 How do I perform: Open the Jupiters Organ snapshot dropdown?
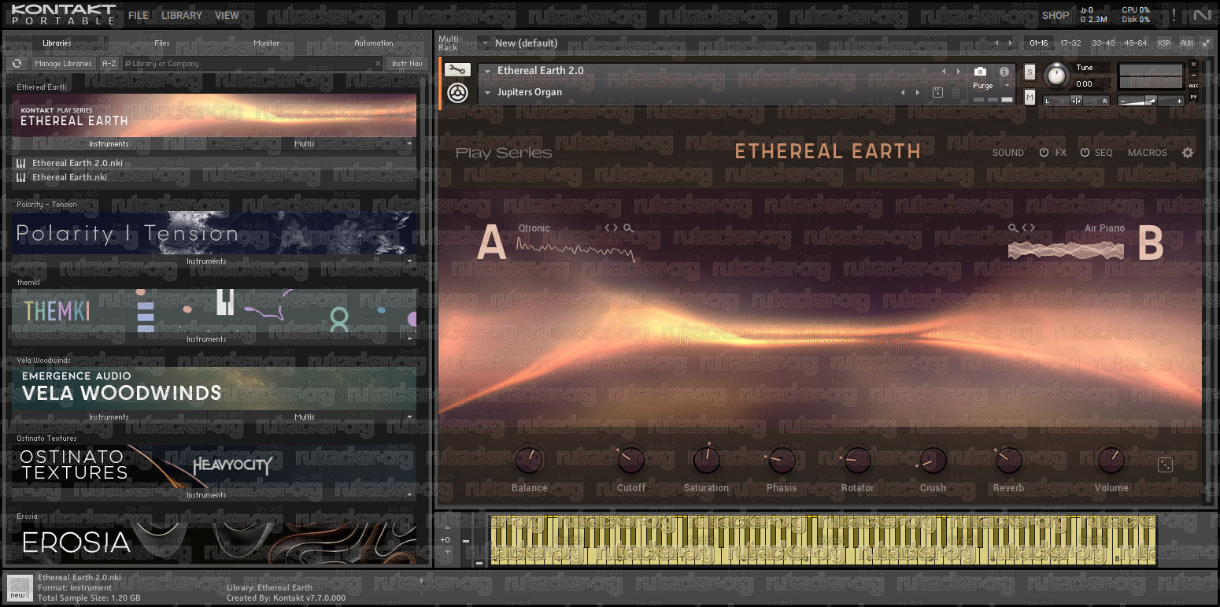pos(487,93)
